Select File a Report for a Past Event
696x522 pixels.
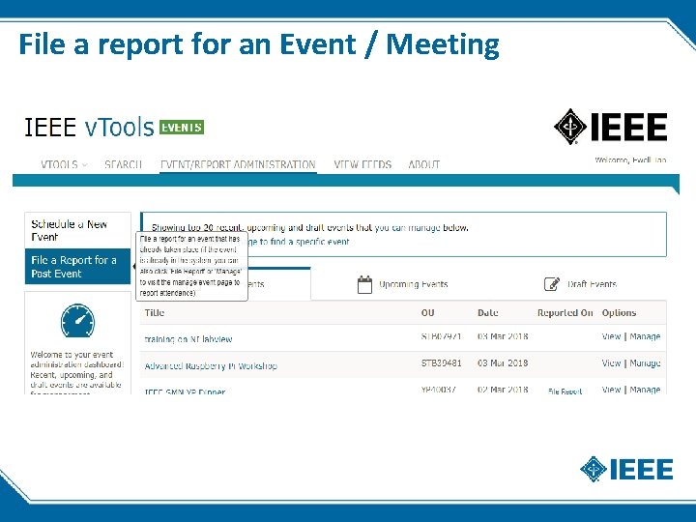point(77,267)
